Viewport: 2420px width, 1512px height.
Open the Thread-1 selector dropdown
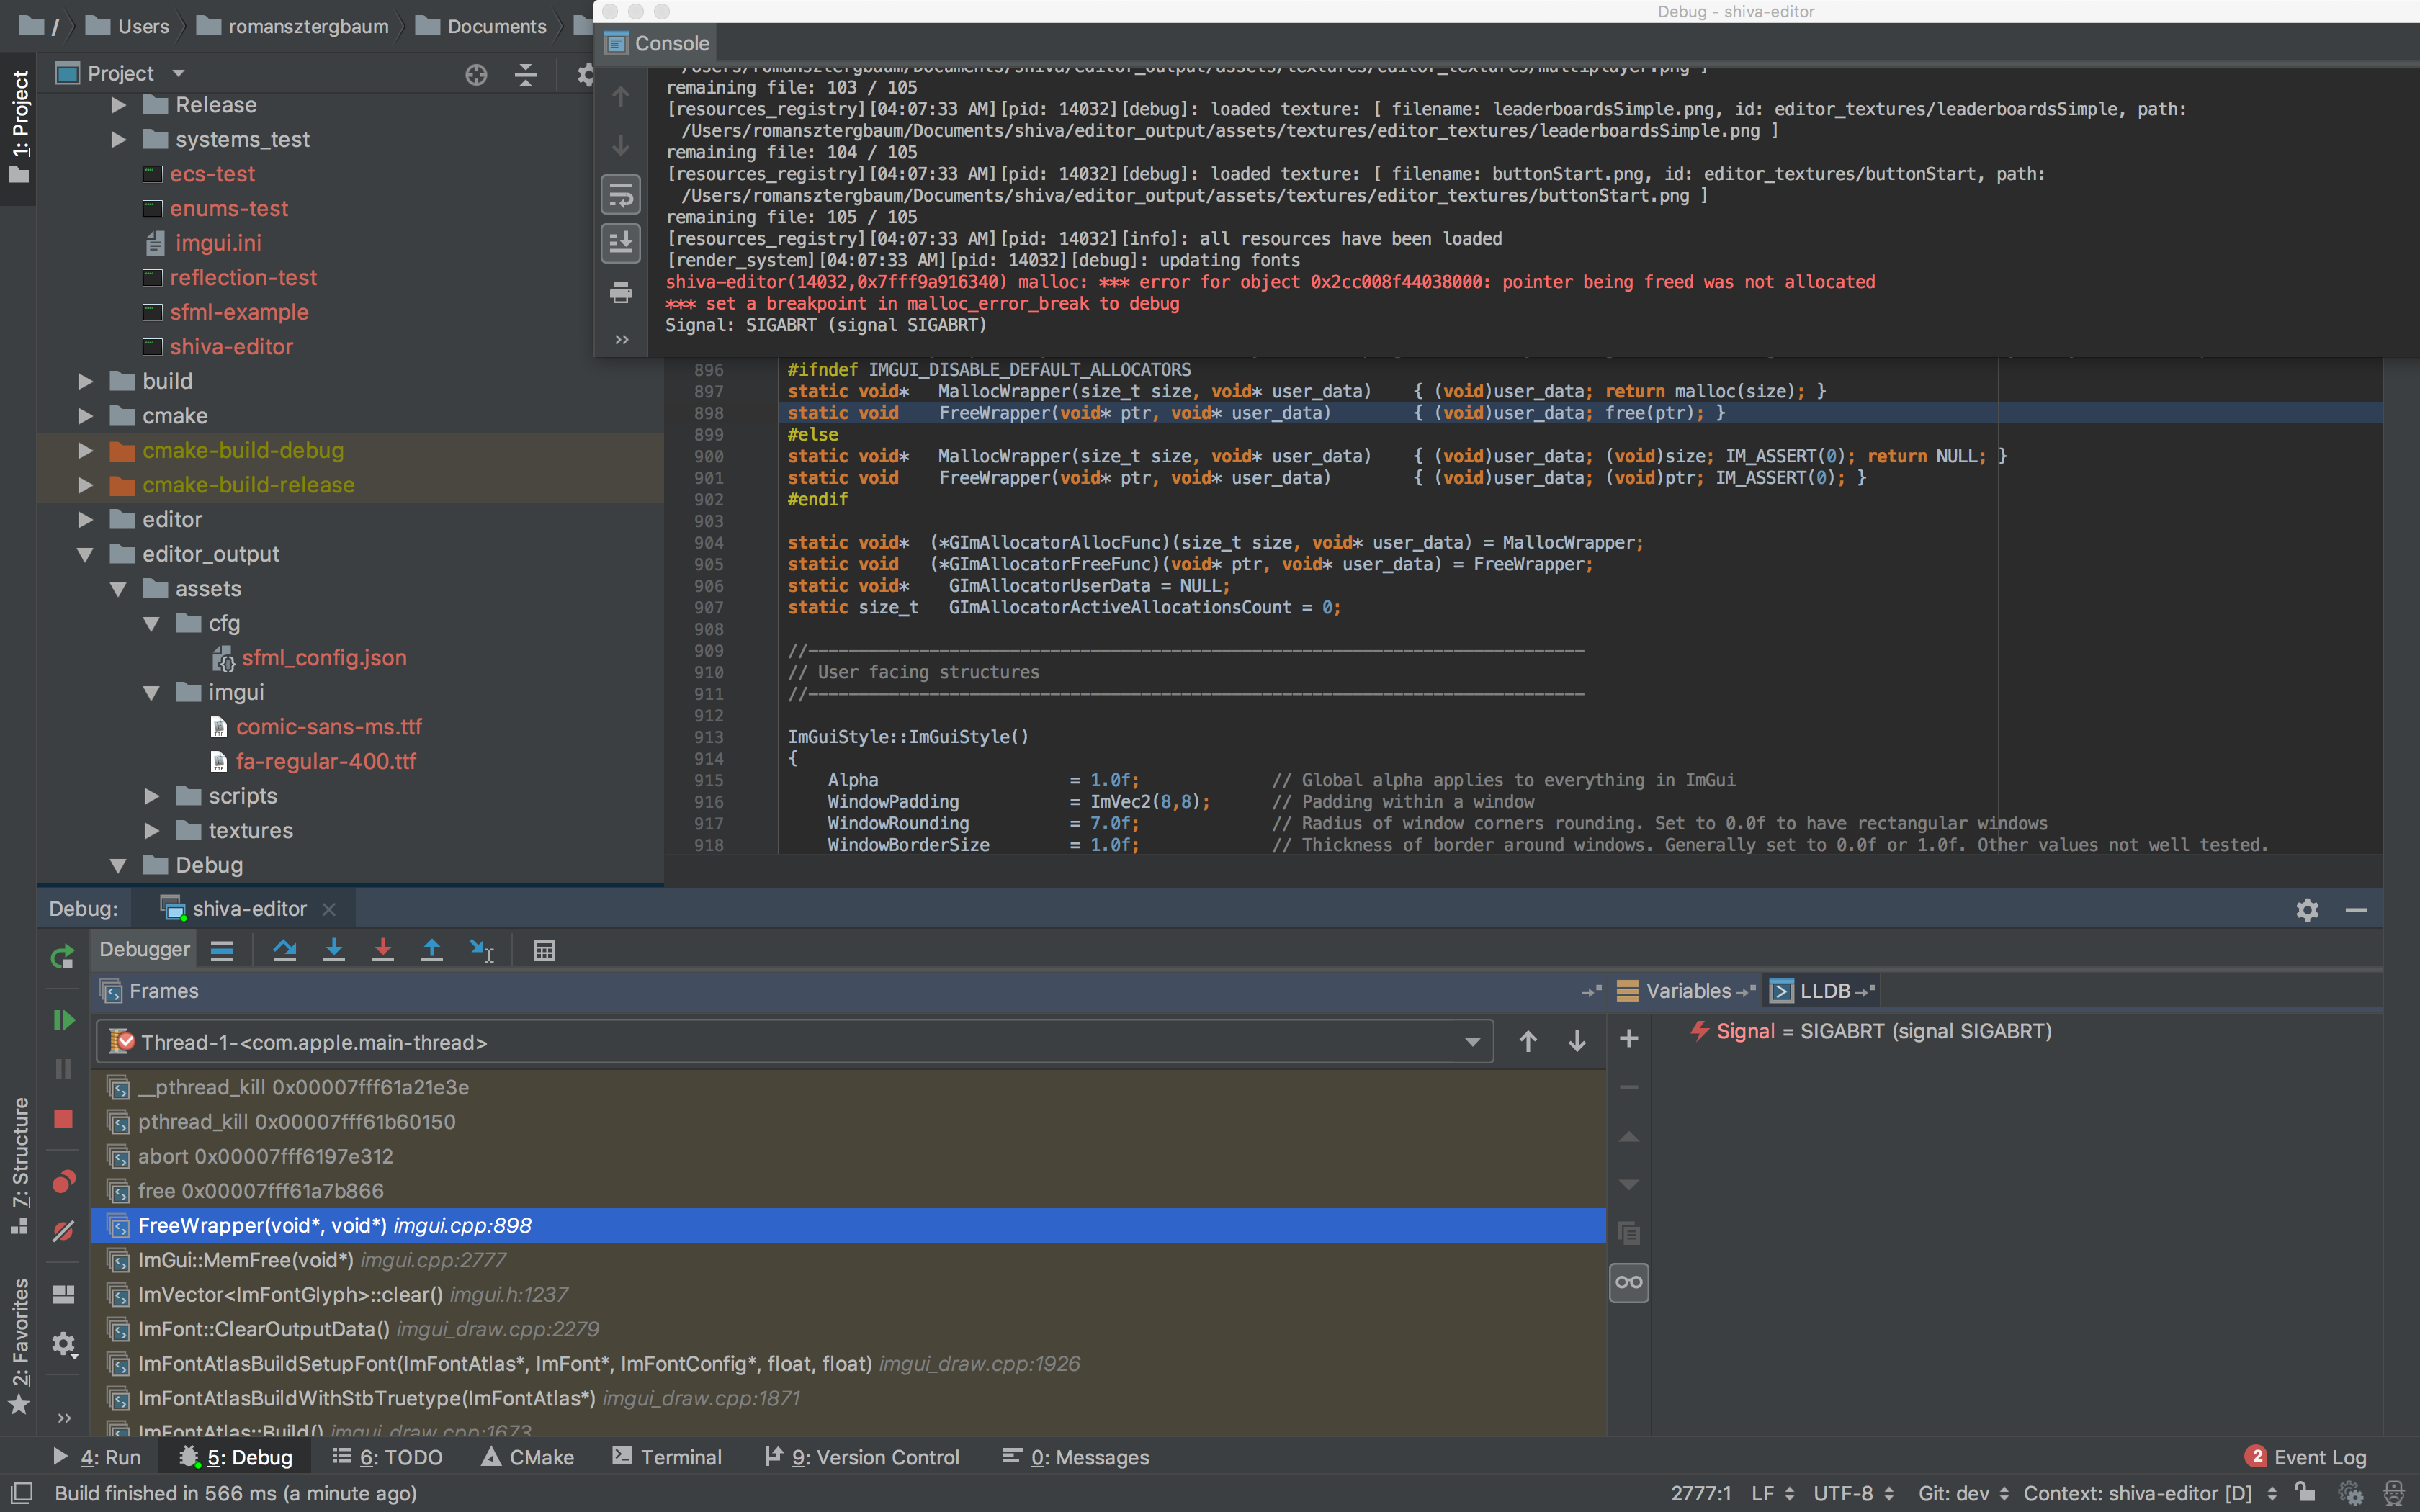click(1474, 1041)
